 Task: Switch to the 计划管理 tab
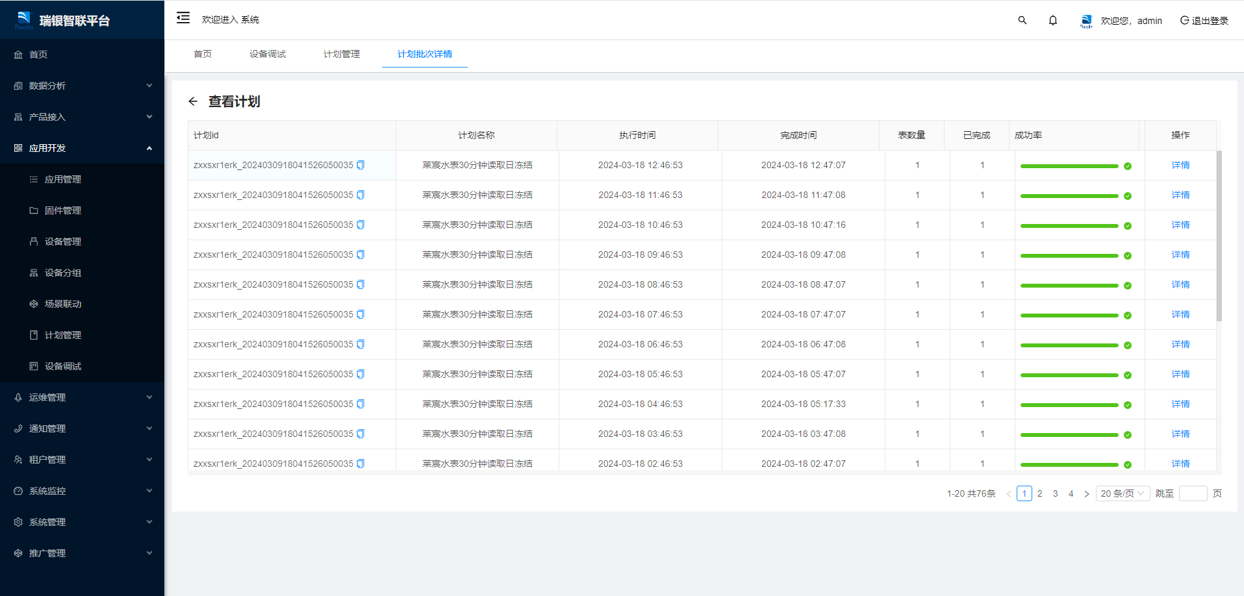click(342, 54)
